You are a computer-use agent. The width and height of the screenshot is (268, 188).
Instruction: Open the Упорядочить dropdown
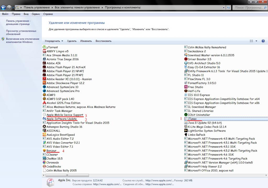pyautogui.click(x=54, y=41)
